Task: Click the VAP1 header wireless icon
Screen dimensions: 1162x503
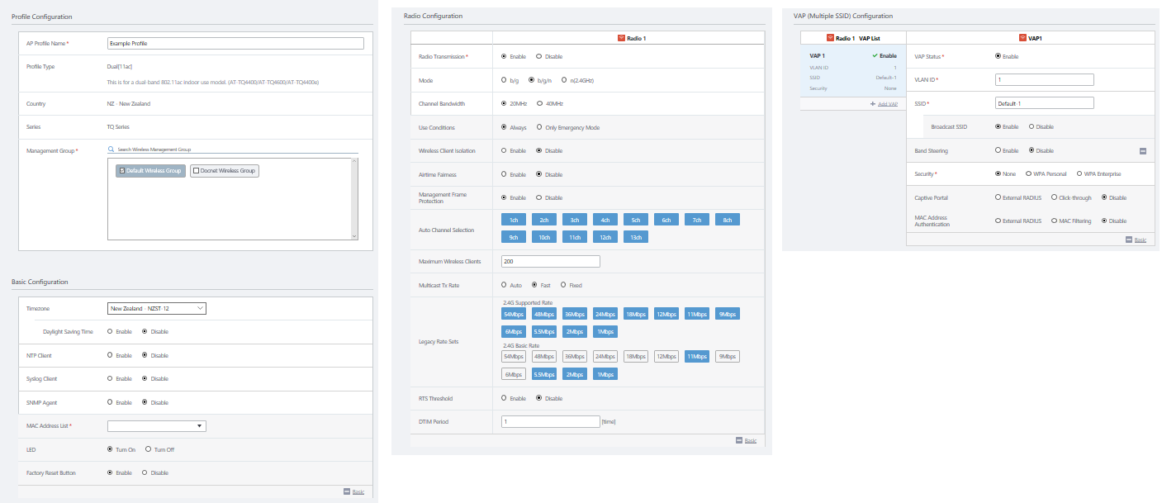Action: [1023, 38]
